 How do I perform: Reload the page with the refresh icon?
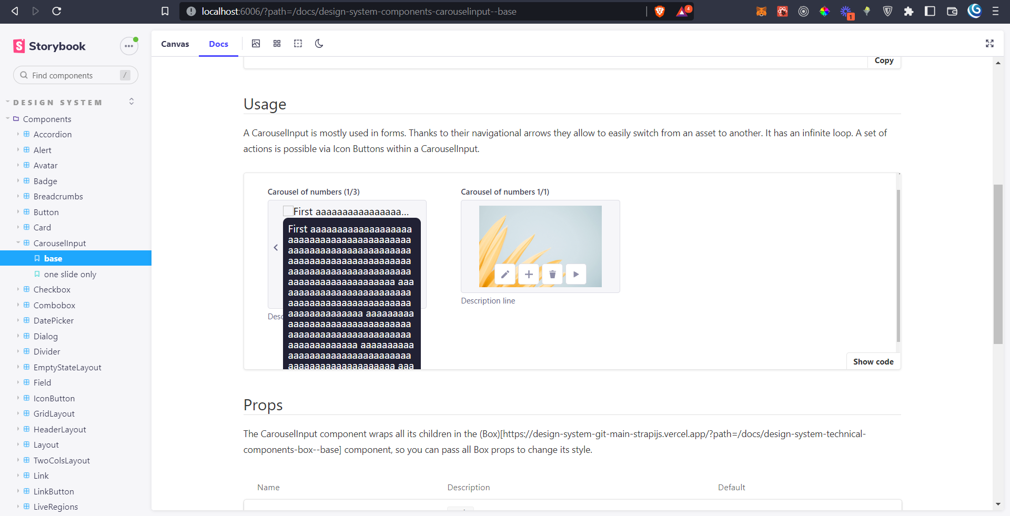pos(57,11)
